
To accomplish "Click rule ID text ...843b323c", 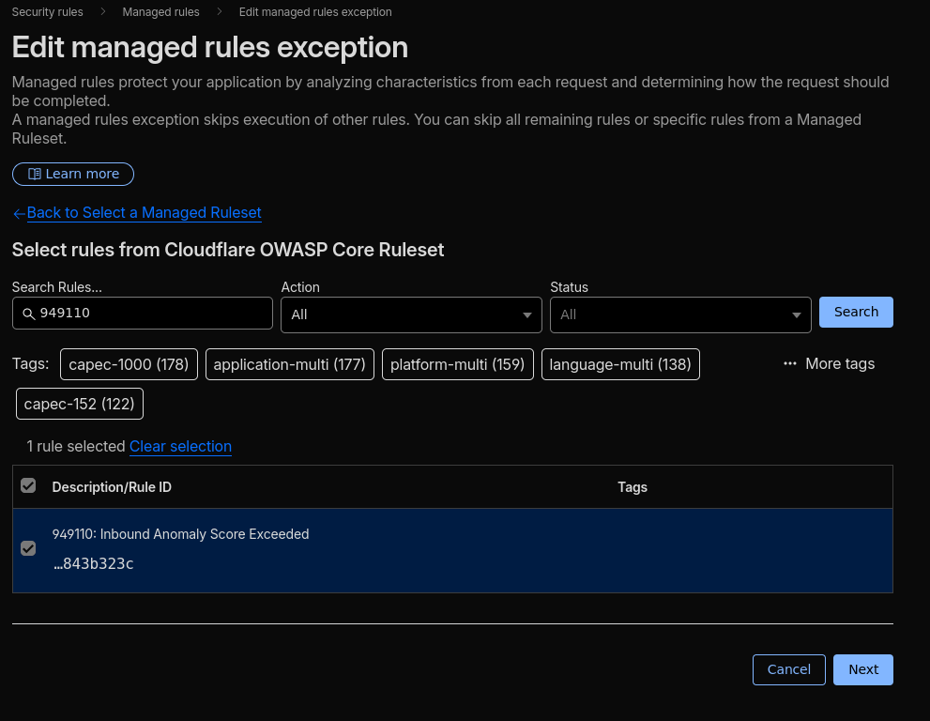I will [93, 563].
